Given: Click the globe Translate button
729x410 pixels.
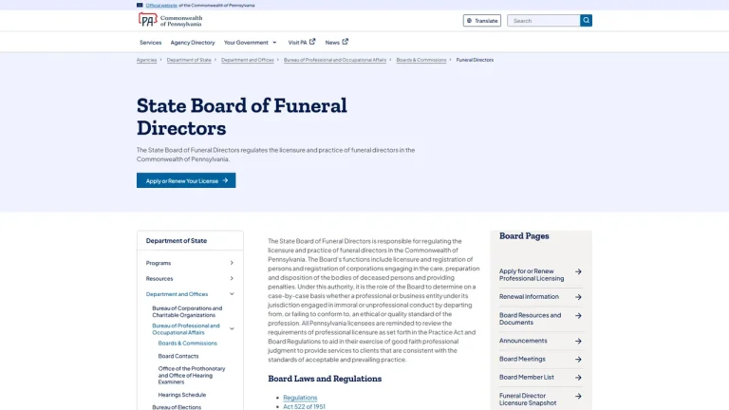Looking at the screenshot, I should click(481, 21).
